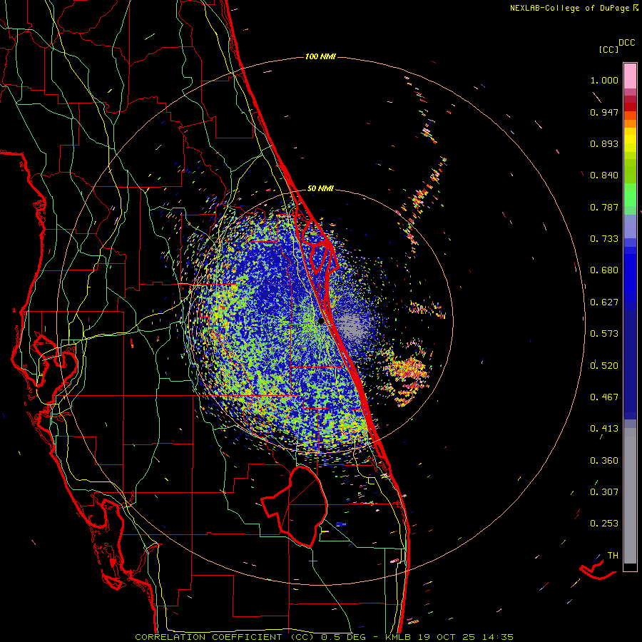Click the 0.680 scale value
This screenshot has width=642, height=642.
(604, 270)
